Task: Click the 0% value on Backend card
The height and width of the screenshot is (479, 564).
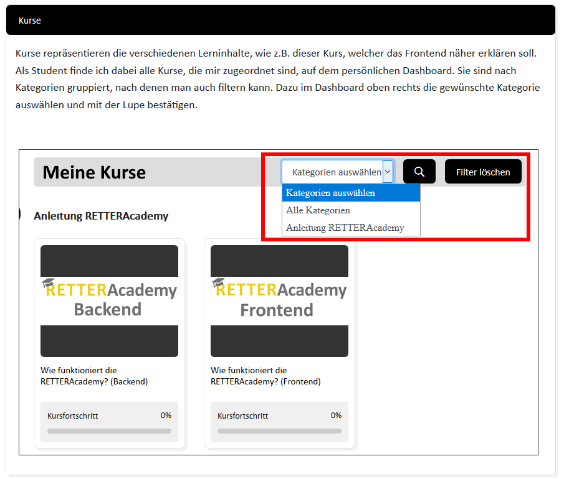Action: tap(166, 416)
